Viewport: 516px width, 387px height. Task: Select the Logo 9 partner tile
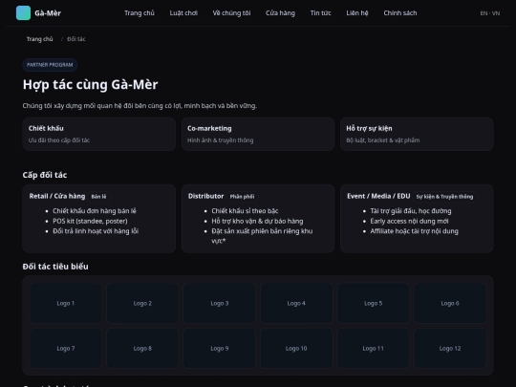(220, 349)
